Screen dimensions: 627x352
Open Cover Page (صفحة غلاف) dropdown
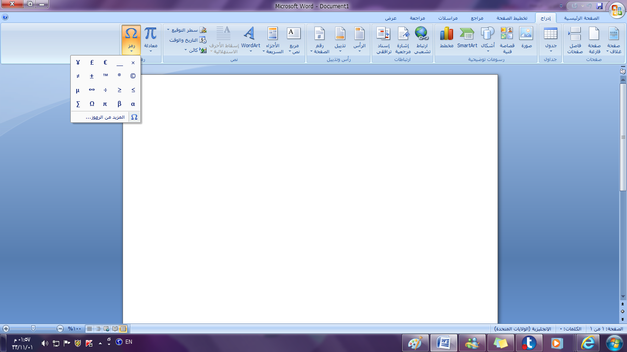[614, 40]
